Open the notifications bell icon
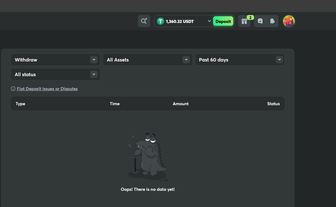The height and width of the screenshot is (207, 336). tap(272, 21)
